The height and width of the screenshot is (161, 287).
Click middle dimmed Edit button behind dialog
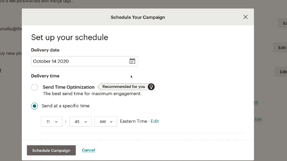[282, 48]
